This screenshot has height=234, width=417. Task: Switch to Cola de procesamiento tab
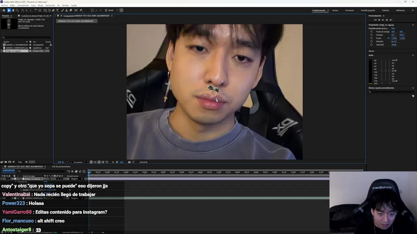click(x=61, y=167)
